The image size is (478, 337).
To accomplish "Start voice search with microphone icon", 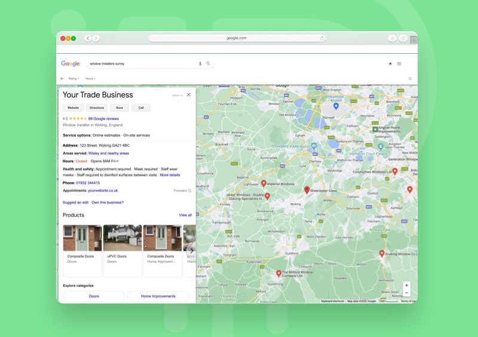I will [200, 63].
